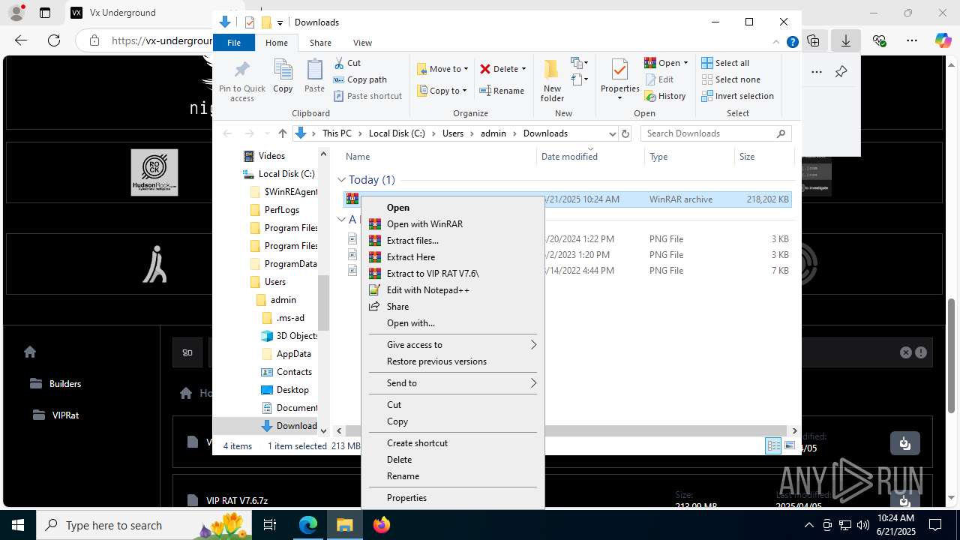Expand the Send to submenu
This screenshot has width=960, height=540.
[452, 383]
